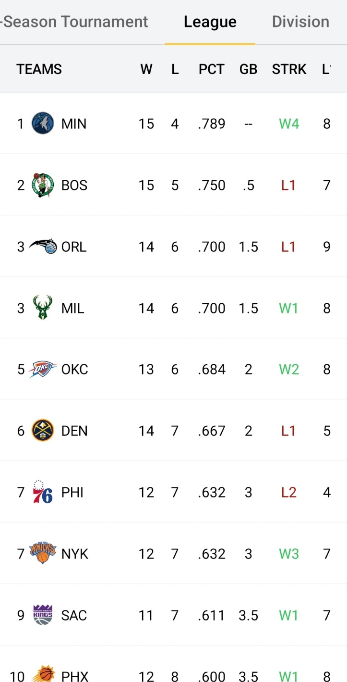The image size is (347, 682).
Task: Tap the New York Knicks logo
Action: pyautogui.click(x=43, y=553)
